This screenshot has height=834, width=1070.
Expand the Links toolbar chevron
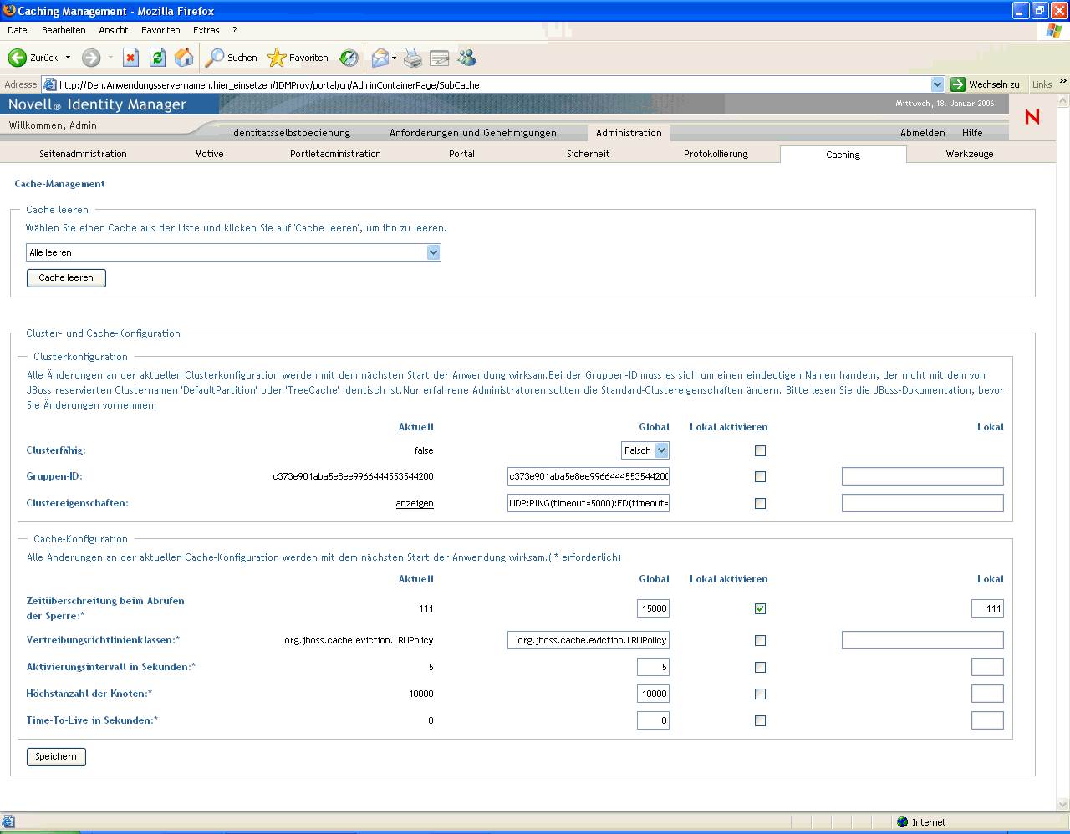[1063, 82]
